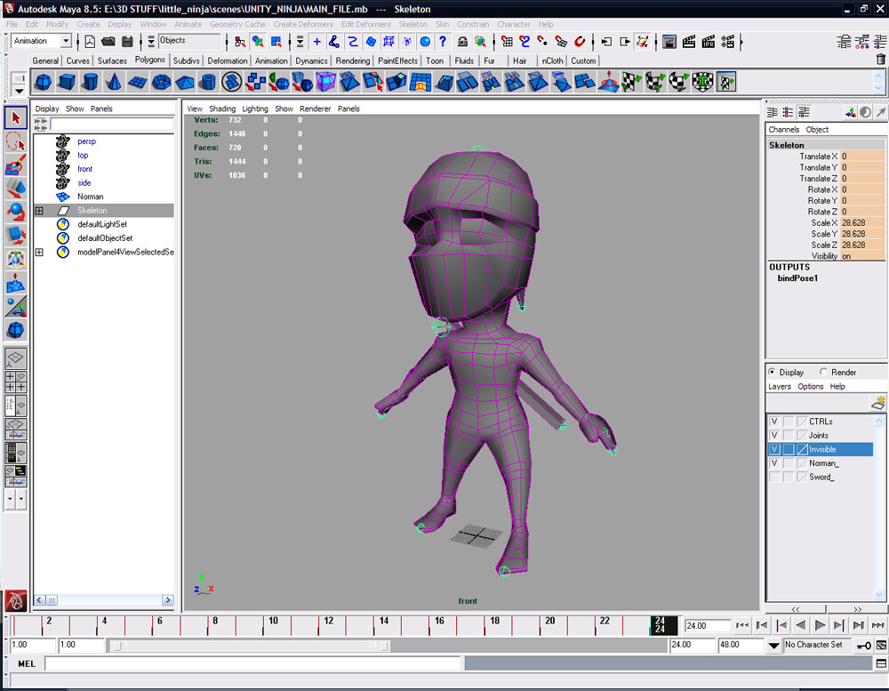Select the arrow Select tool
The width and height of the screenshot is (889, 691).
[15, 117]
